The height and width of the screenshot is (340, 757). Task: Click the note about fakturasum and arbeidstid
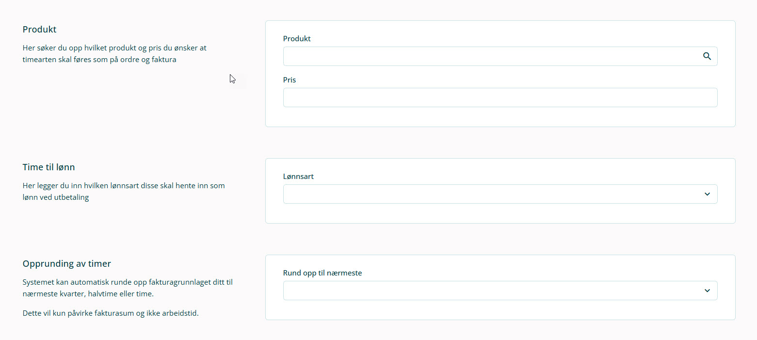[111, 313]
